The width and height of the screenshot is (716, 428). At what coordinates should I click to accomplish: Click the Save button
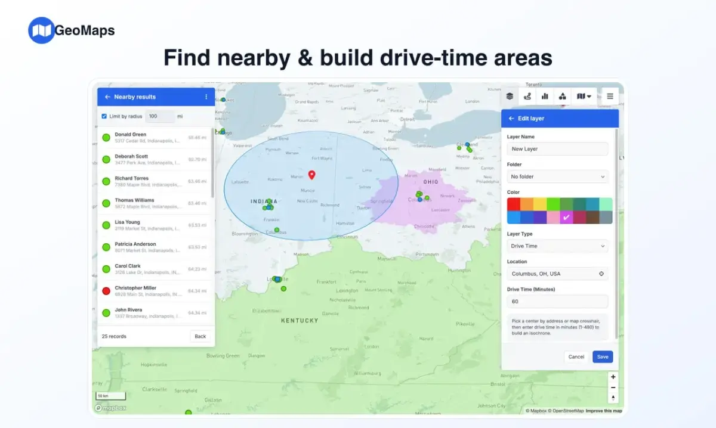click(603, 357)
